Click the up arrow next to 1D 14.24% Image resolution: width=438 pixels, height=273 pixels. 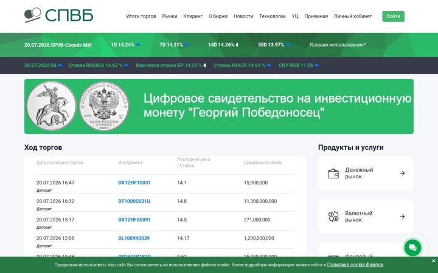[137, 44]
